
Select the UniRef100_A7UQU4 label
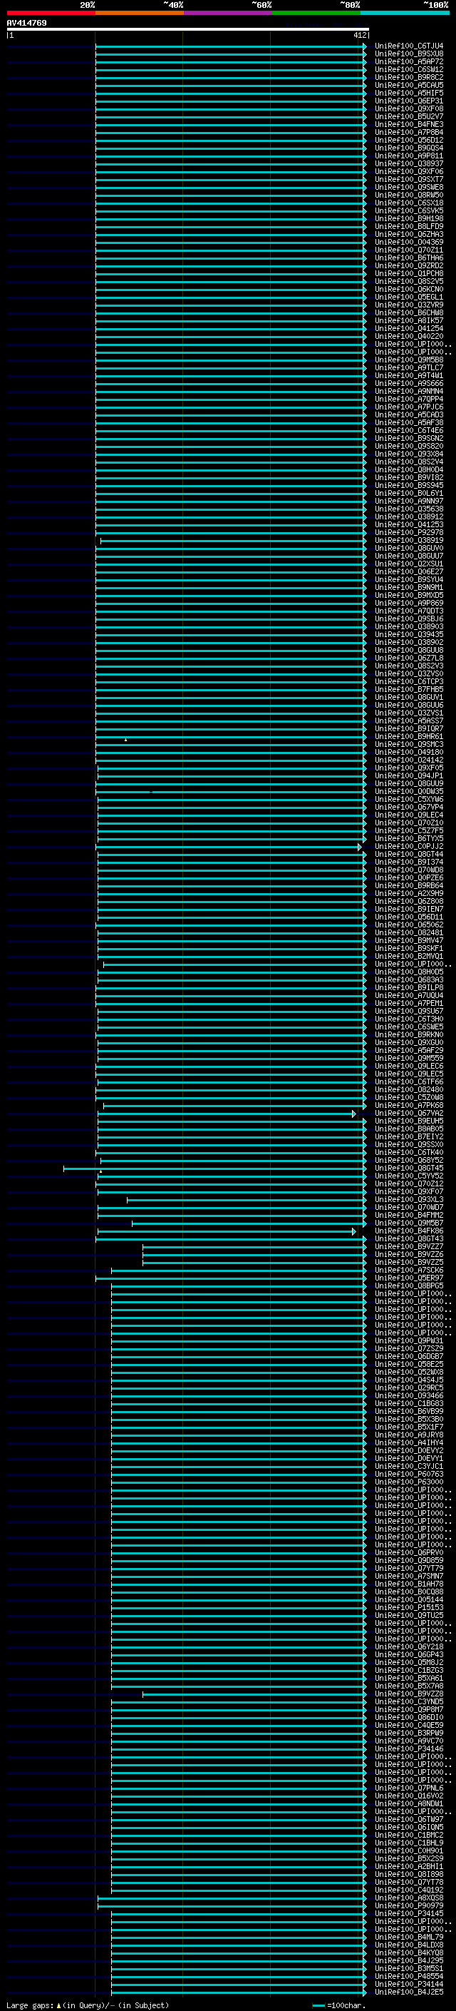point(408,995)
